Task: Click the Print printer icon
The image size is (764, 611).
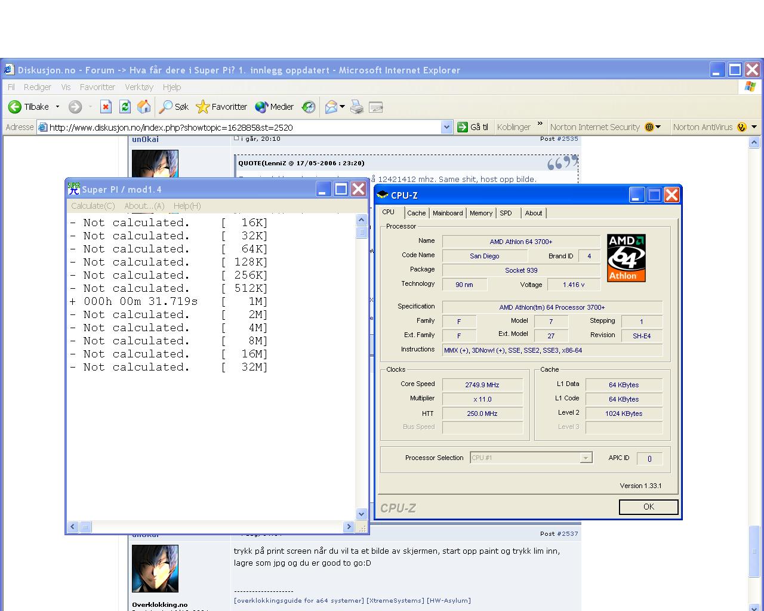Action: pyautogui.click(x=357, y=107)
